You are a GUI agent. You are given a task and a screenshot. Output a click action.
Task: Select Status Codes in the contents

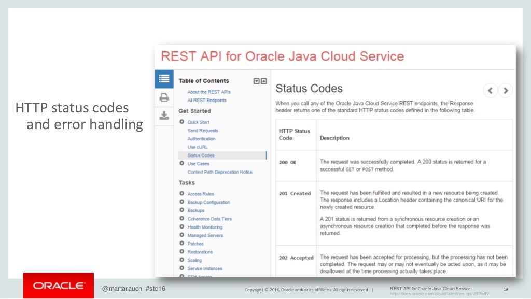pos(201,155)
